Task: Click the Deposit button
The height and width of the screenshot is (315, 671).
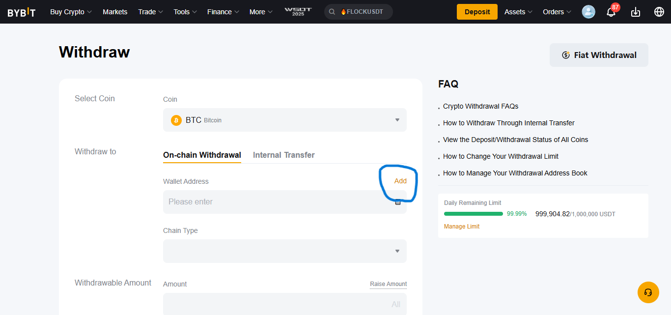Action: (477, 12)
